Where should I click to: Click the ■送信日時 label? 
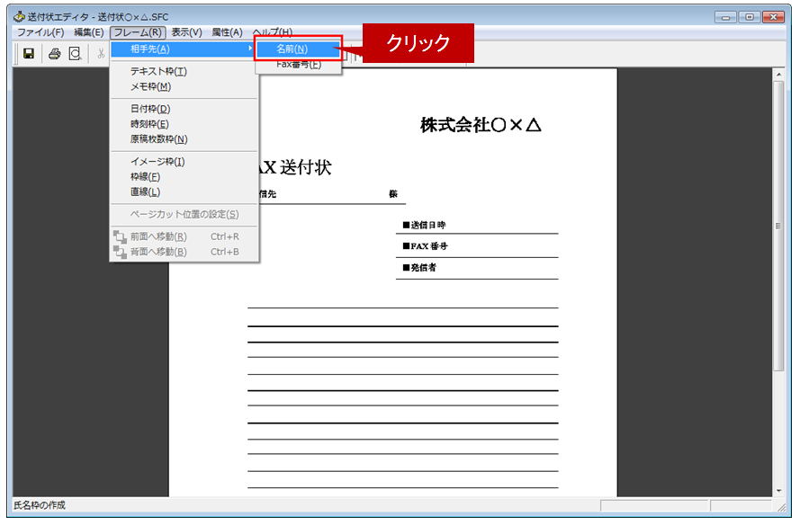pyautogui.click(x=424, y=225)
